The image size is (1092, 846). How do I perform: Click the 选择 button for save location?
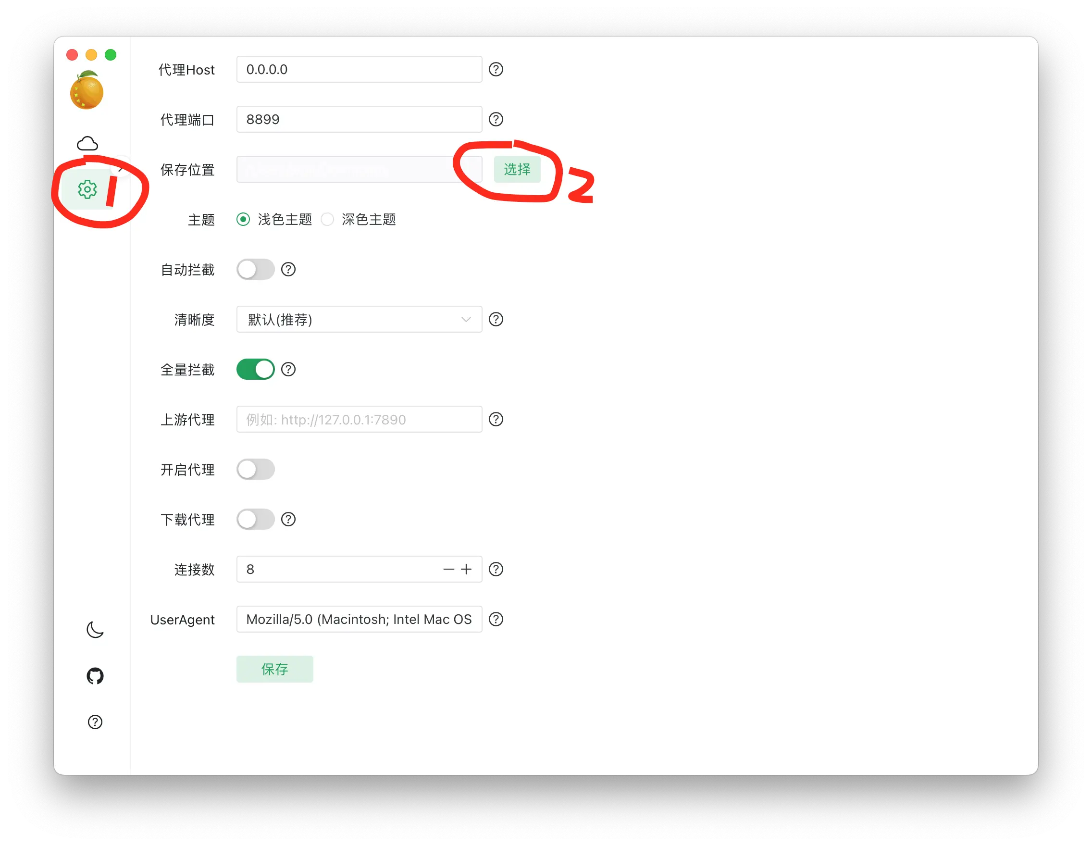pos(517,170)
